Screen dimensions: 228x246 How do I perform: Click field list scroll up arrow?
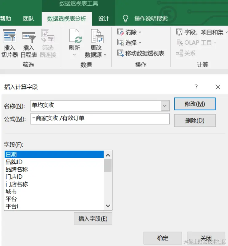[x=108, y=155]
